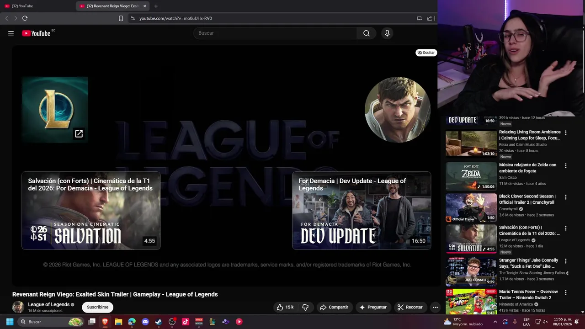Screen dimensions: 585x329
Task: Open Relaxing Living Room Ambience thumbnail
Action: pos(471,143)
